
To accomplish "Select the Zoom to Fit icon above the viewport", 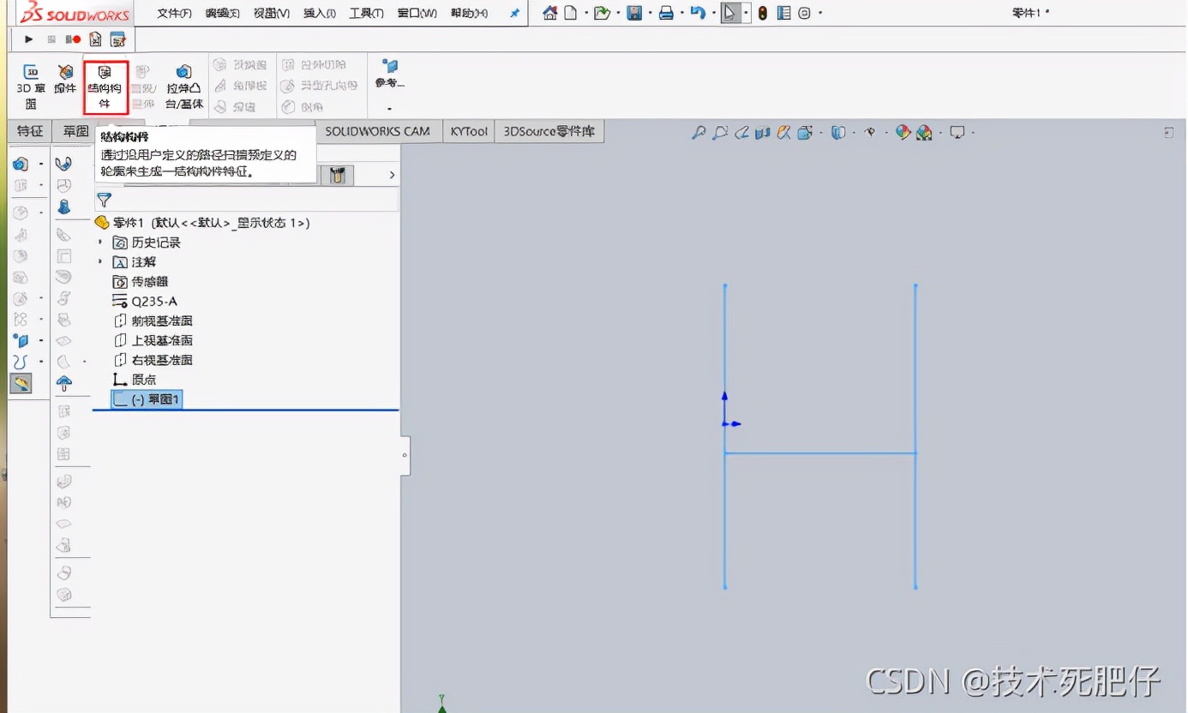I will coord(699,133).
